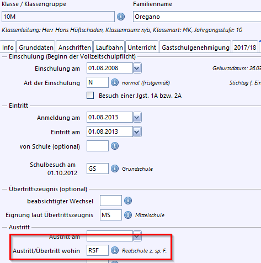The width and height of the screenshot is (261, 263).
Task: Open the Anschriften tab
Action: tap(74, 48)
